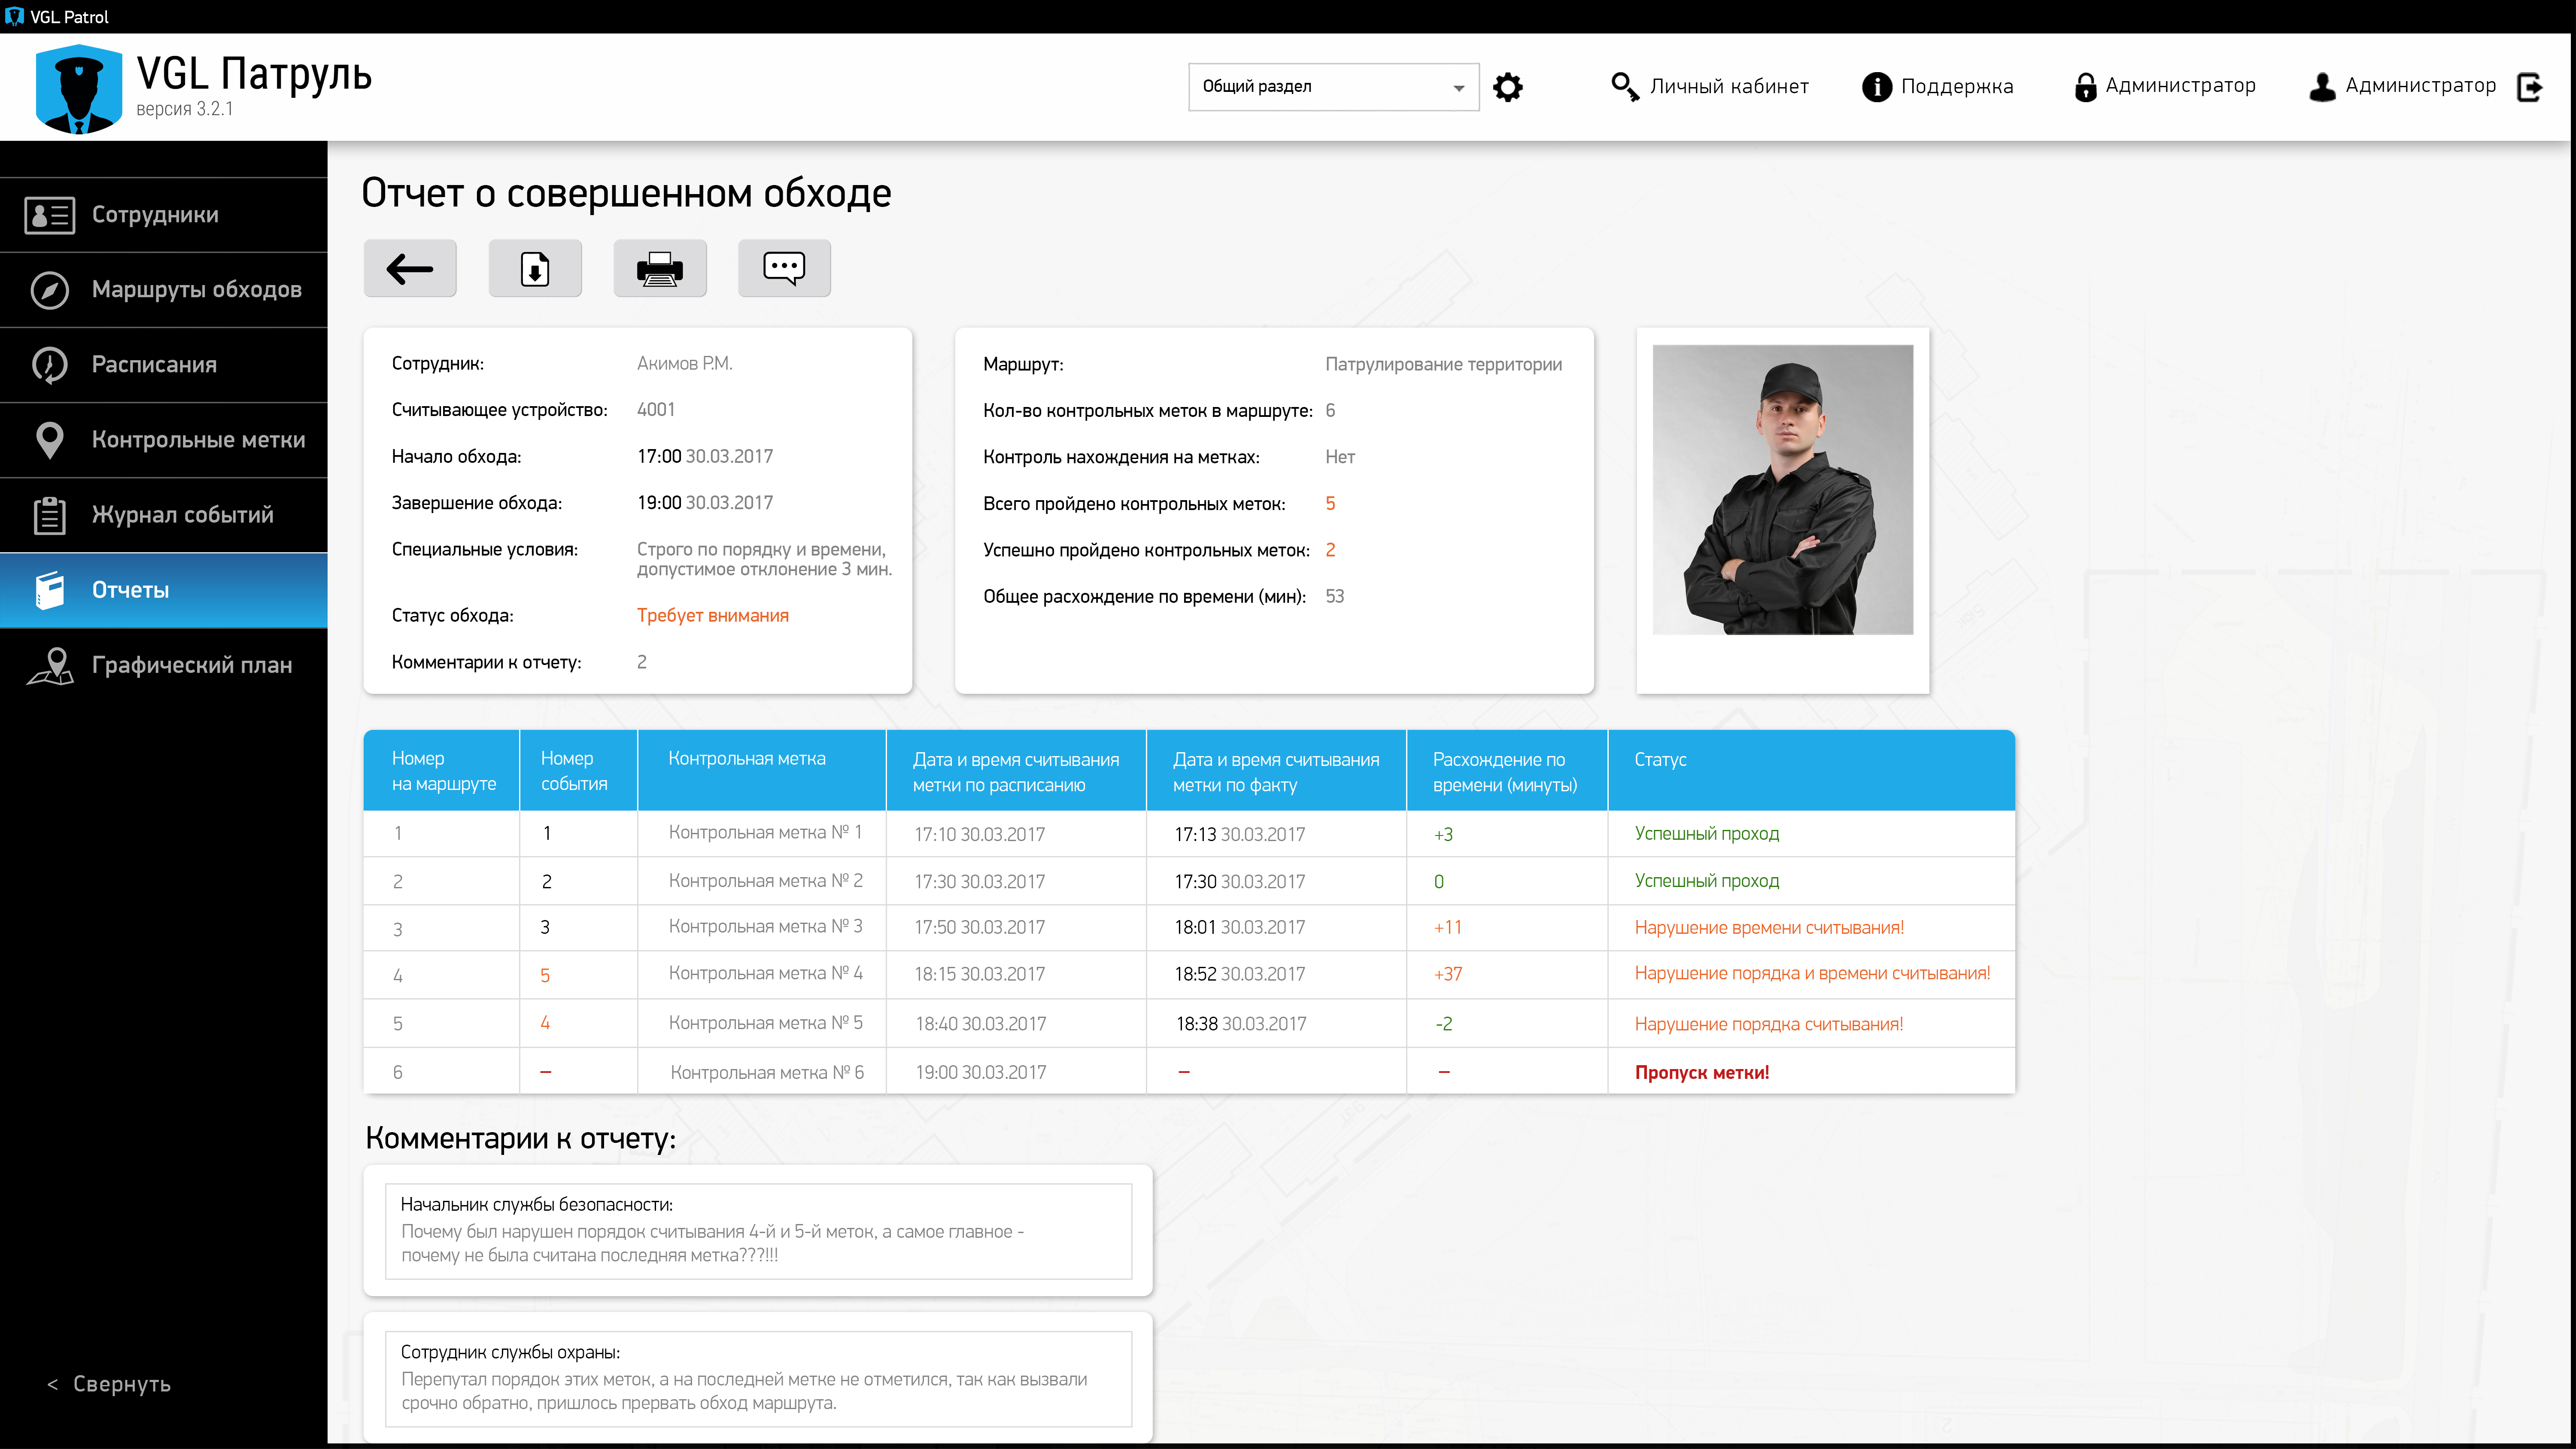Click the Личный кабинет key icon
The width and height of the screenshot is (2576, 1449).
1624,87
